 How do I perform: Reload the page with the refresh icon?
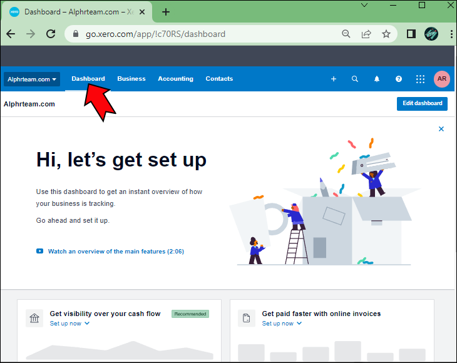pos(51,34)
